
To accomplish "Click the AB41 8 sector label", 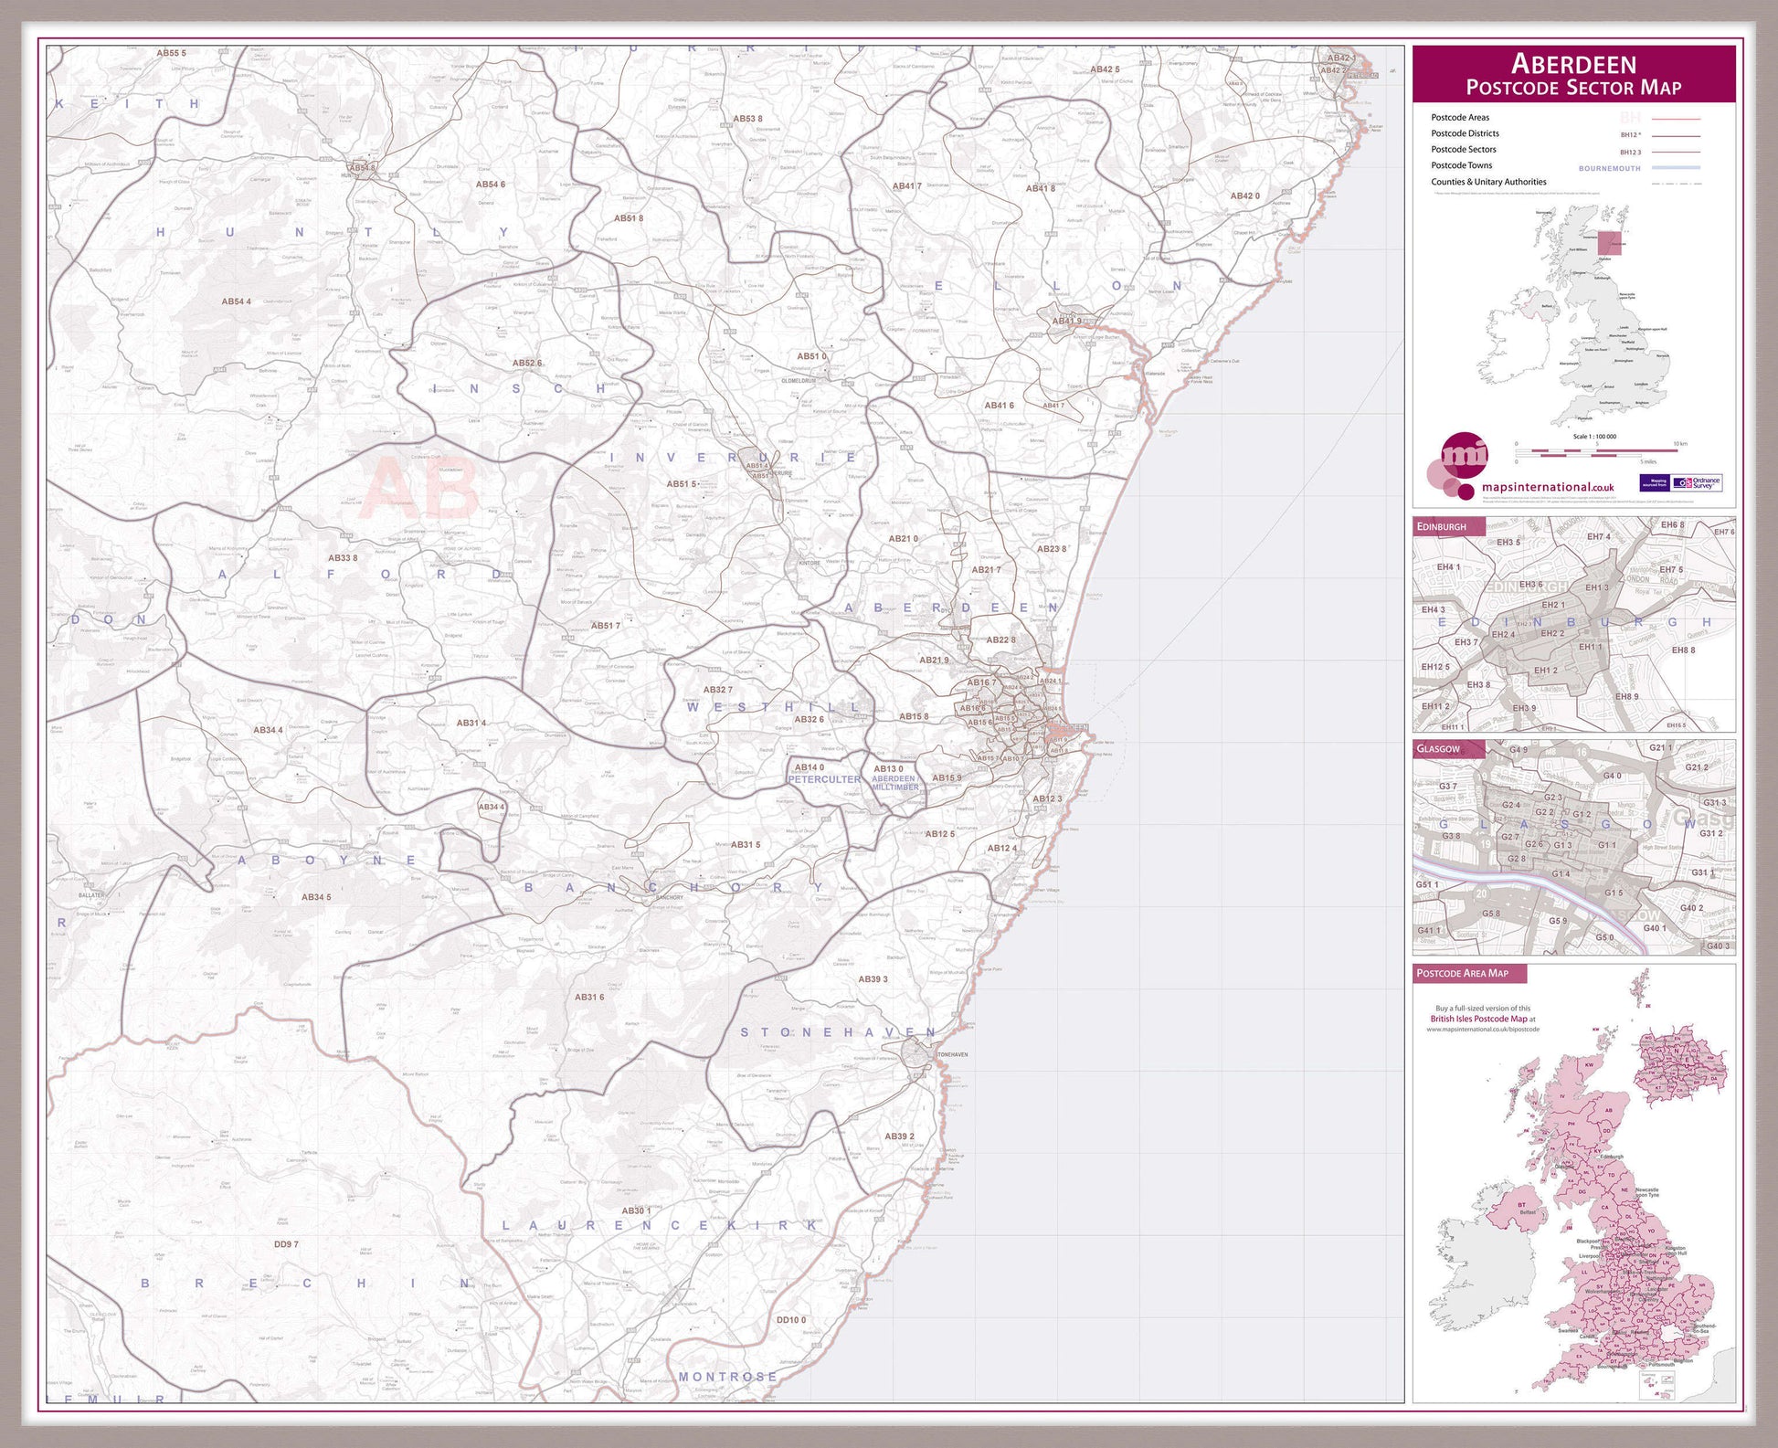I will pyautogui.click(x=1040, y=189).
